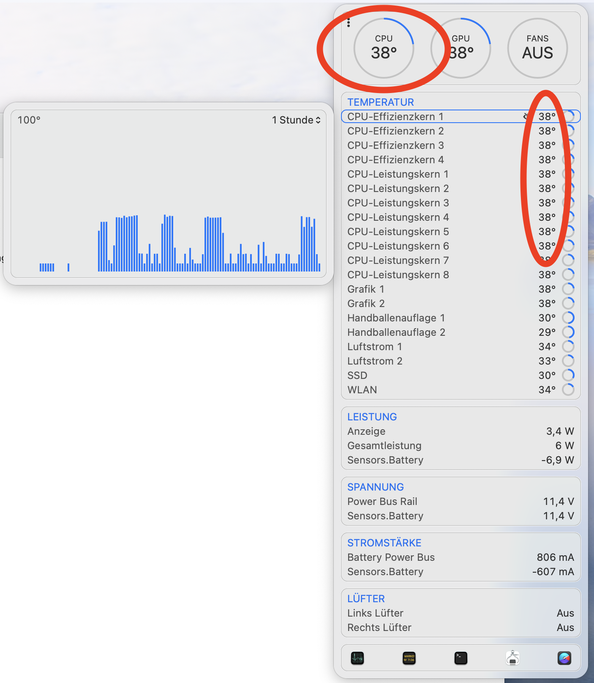Click the Handballenauflage 1 label
This screenshot has height=683, width=594.
[396, 318]
